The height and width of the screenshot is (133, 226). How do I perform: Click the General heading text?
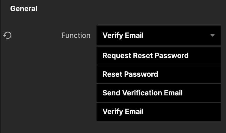pyautogui.click(x=24, y=9)
